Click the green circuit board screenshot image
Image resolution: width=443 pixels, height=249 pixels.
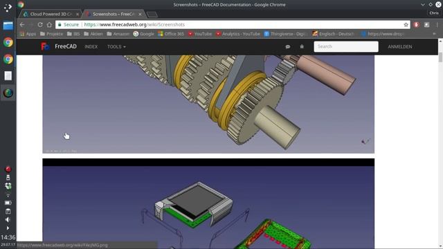pos(208,203)
